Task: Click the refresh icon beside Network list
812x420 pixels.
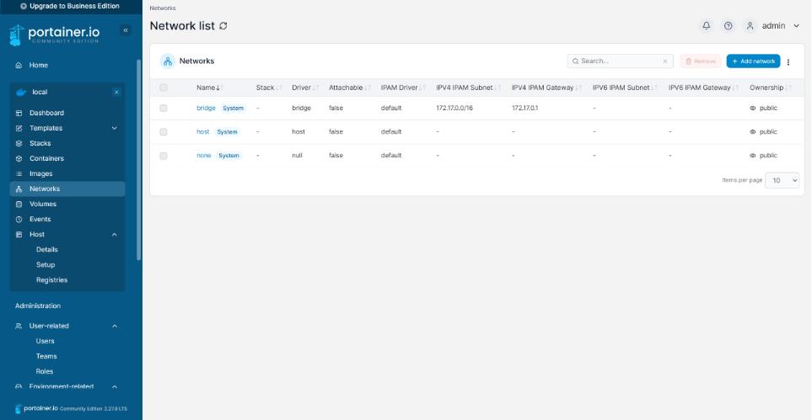Action: 223,26
